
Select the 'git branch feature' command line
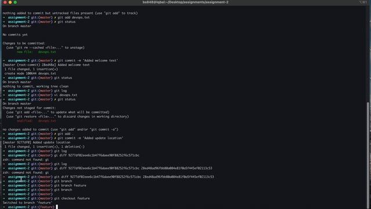(x=45, y=185)
